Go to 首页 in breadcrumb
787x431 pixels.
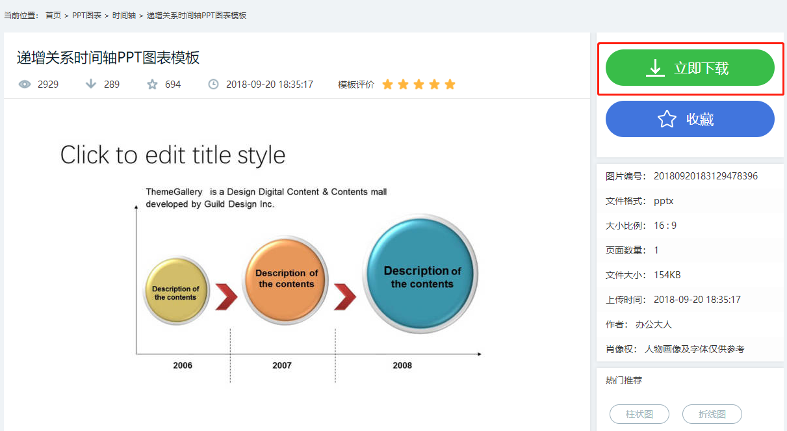pos(53,15)
